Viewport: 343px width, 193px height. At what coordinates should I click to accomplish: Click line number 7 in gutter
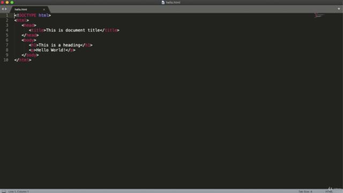[7, 45]
